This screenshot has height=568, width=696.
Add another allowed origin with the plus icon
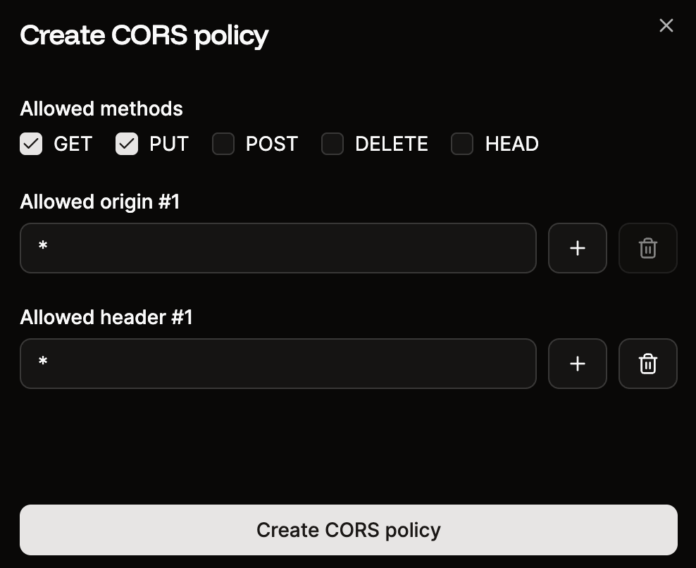[x=577, y=248]
